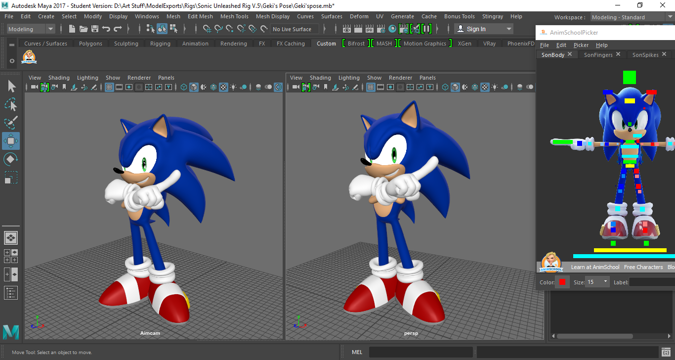
Task: Click the long cyan bar picker button
Action: (x=624, y=256)
